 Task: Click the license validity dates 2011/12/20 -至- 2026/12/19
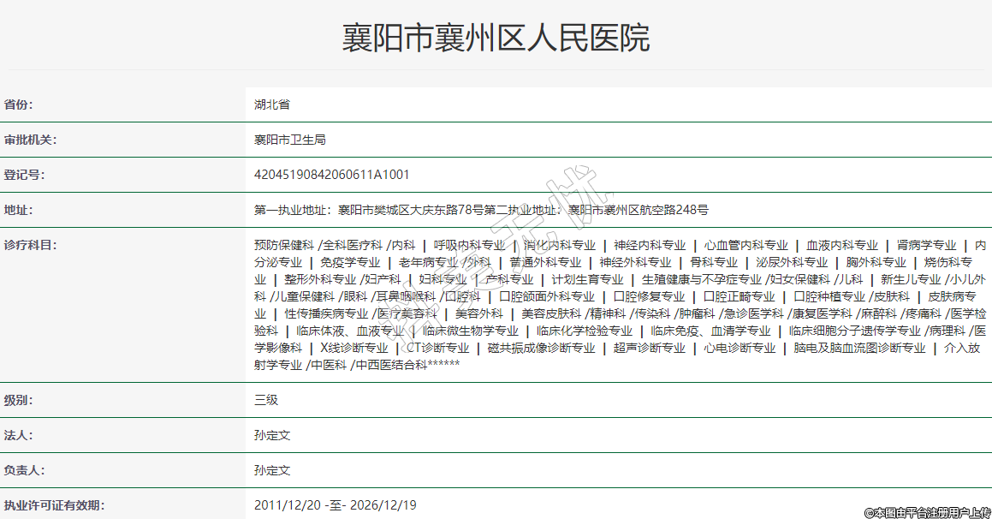click(335, 505)
